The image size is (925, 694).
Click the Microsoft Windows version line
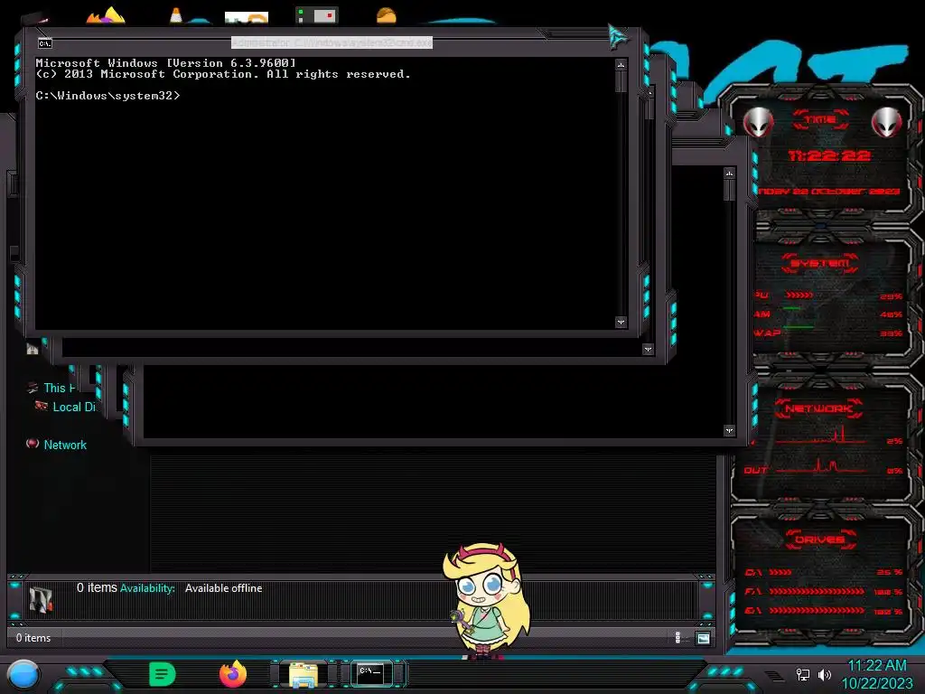[x=166, y=62]
